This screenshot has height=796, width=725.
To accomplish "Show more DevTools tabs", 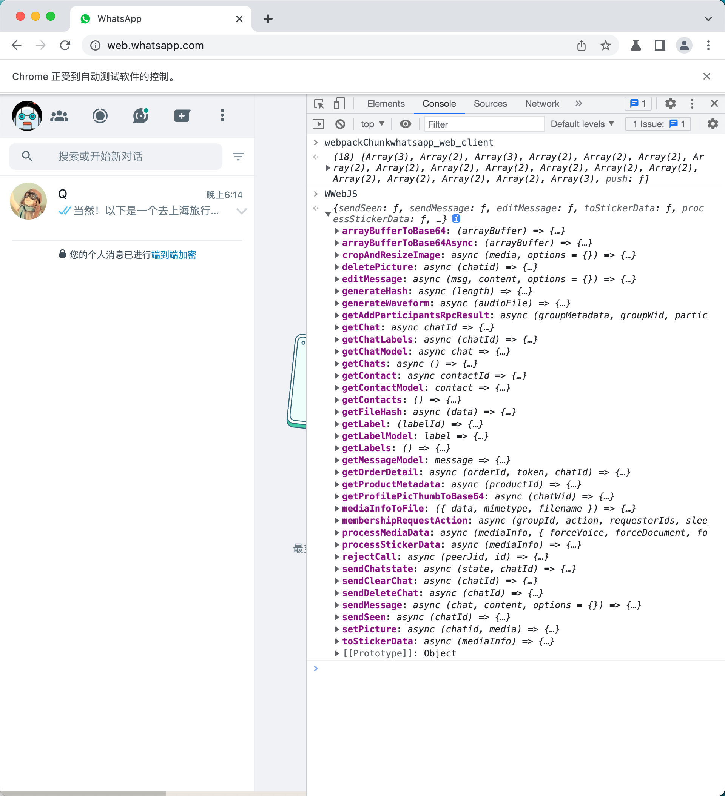I will pyautogui.click(x=579, y=103).
